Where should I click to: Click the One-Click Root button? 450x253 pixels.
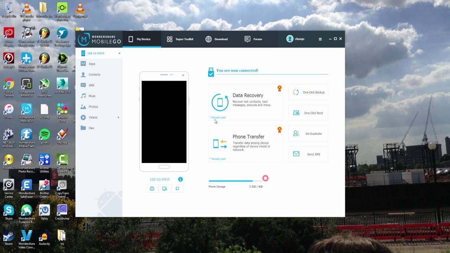pyautogui.click(x=308, y=113)
